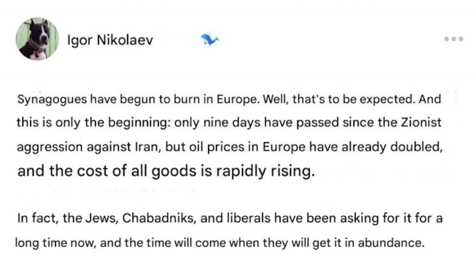Open the dog profile picture avatar
Screen dimensions: 476x279
pyautogui.click(x=38, y=39)
